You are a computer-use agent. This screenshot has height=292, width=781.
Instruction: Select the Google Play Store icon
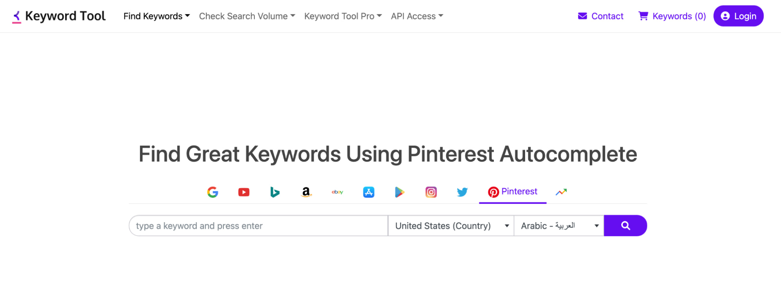[x=399, y=192]
